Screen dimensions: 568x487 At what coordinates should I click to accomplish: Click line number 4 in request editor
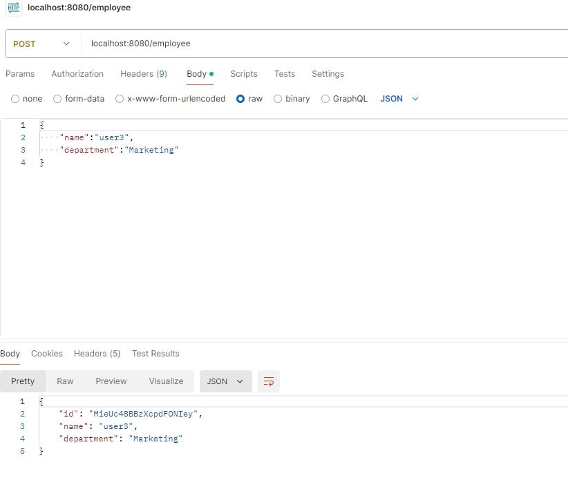pos(23,162)
